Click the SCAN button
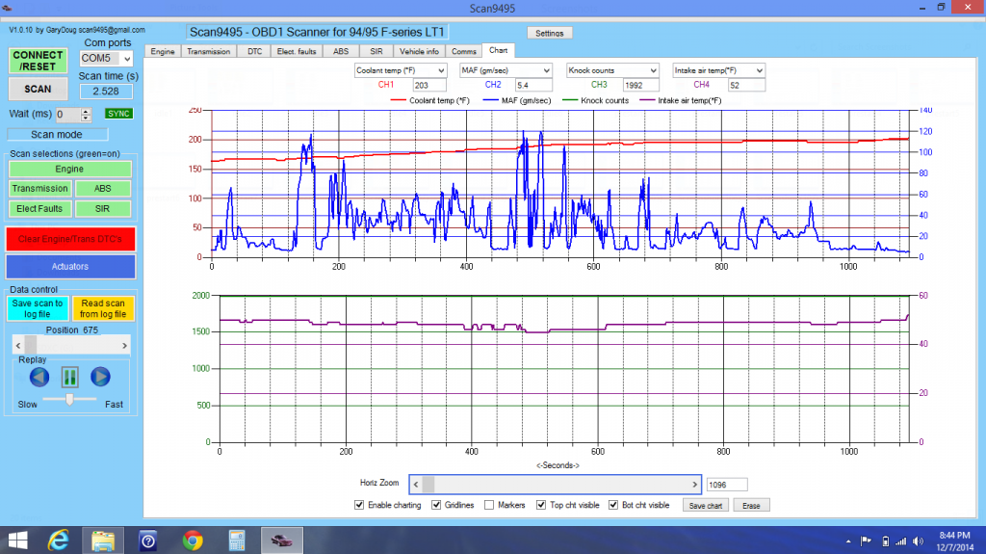986x554 pixels. tap(38, 90)
